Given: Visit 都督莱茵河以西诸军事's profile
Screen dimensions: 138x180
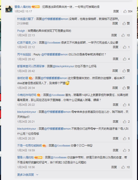Looking at the screenshot, I should (x=31, y=66).
